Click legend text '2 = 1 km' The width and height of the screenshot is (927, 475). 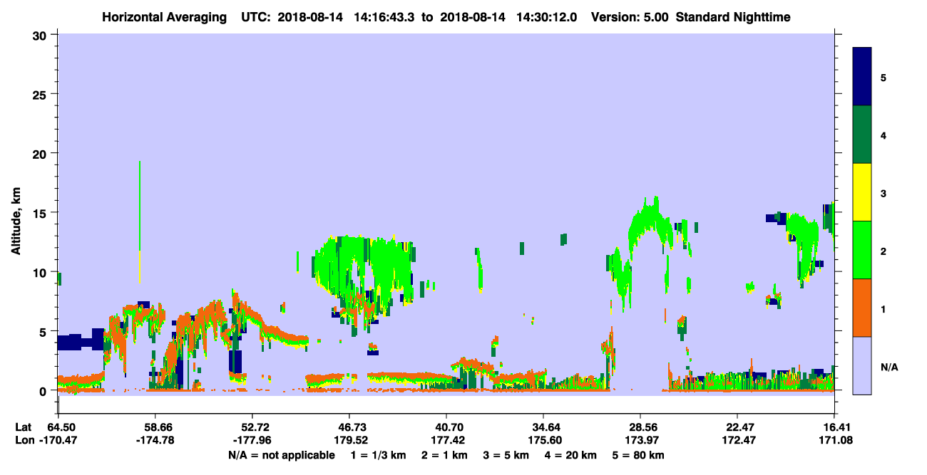445,455
